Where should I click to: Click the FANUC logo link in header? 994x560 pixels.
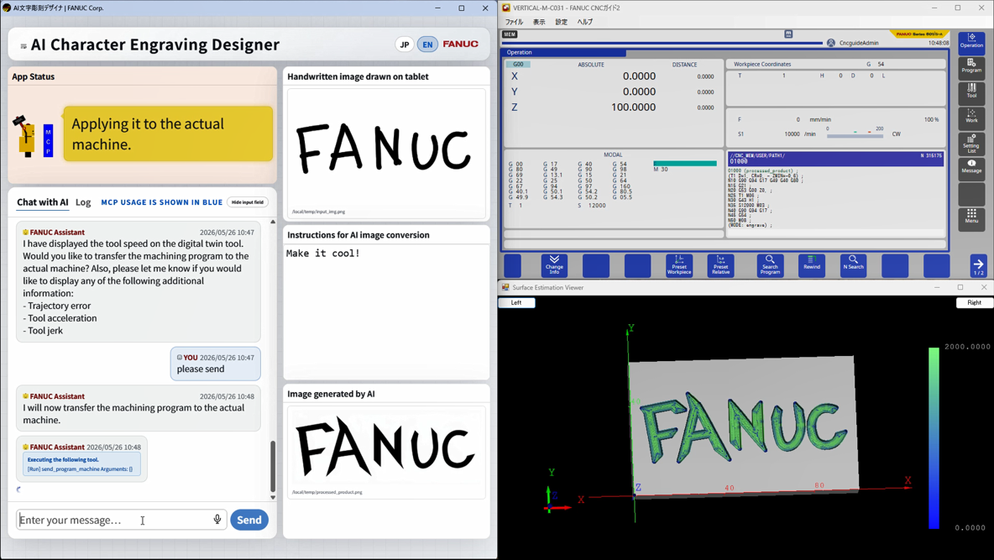[460, 44]
